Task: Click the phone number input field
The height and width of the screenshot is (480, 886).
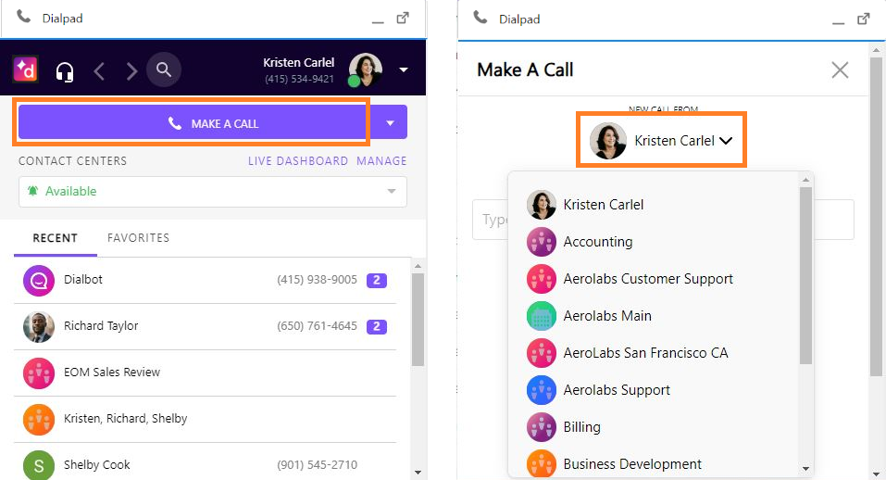Action: coord(663,220)
